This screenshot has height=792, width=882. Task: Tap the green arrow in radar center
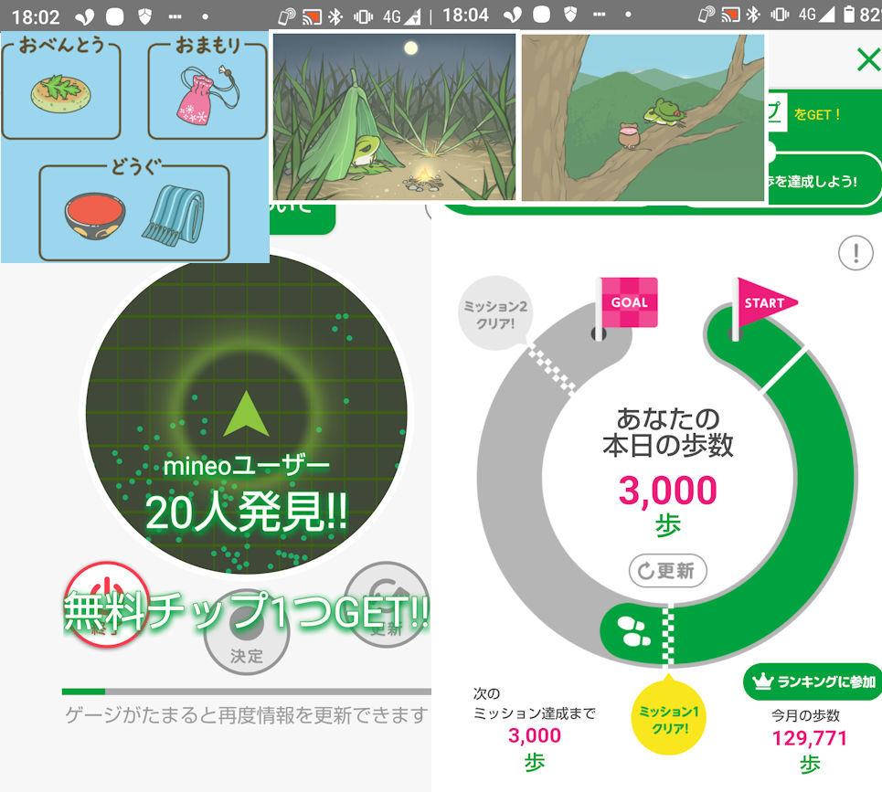(246, 415)
